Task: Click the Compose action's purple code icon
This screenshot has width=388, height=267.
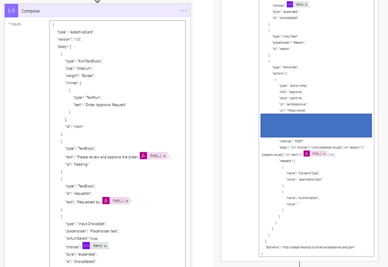Action: [x=11, y=11]
